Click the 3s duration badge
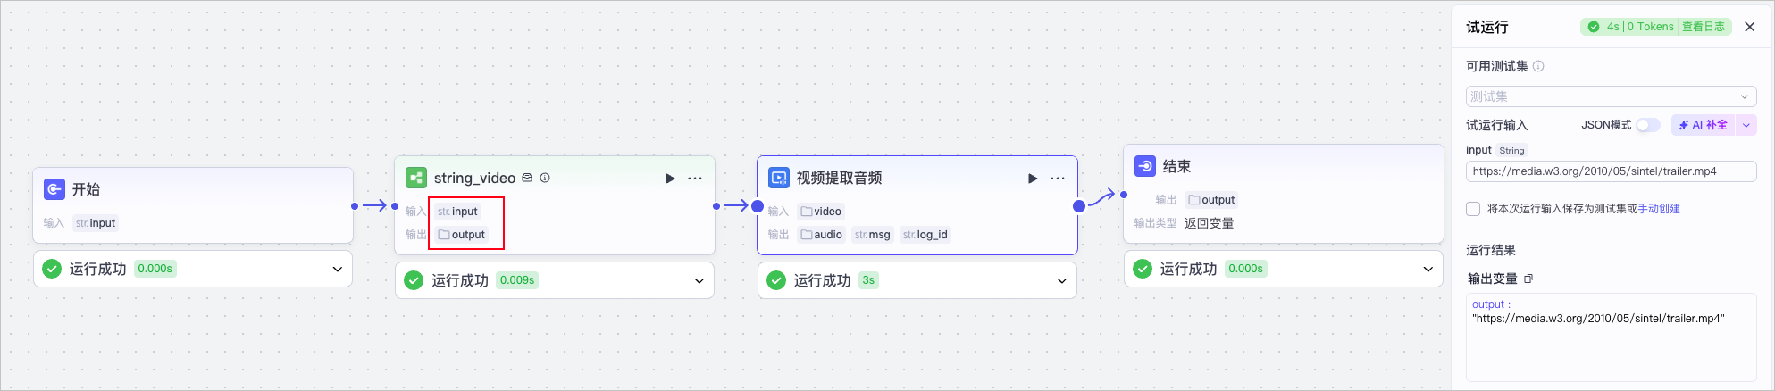 (x=868, y=280)
